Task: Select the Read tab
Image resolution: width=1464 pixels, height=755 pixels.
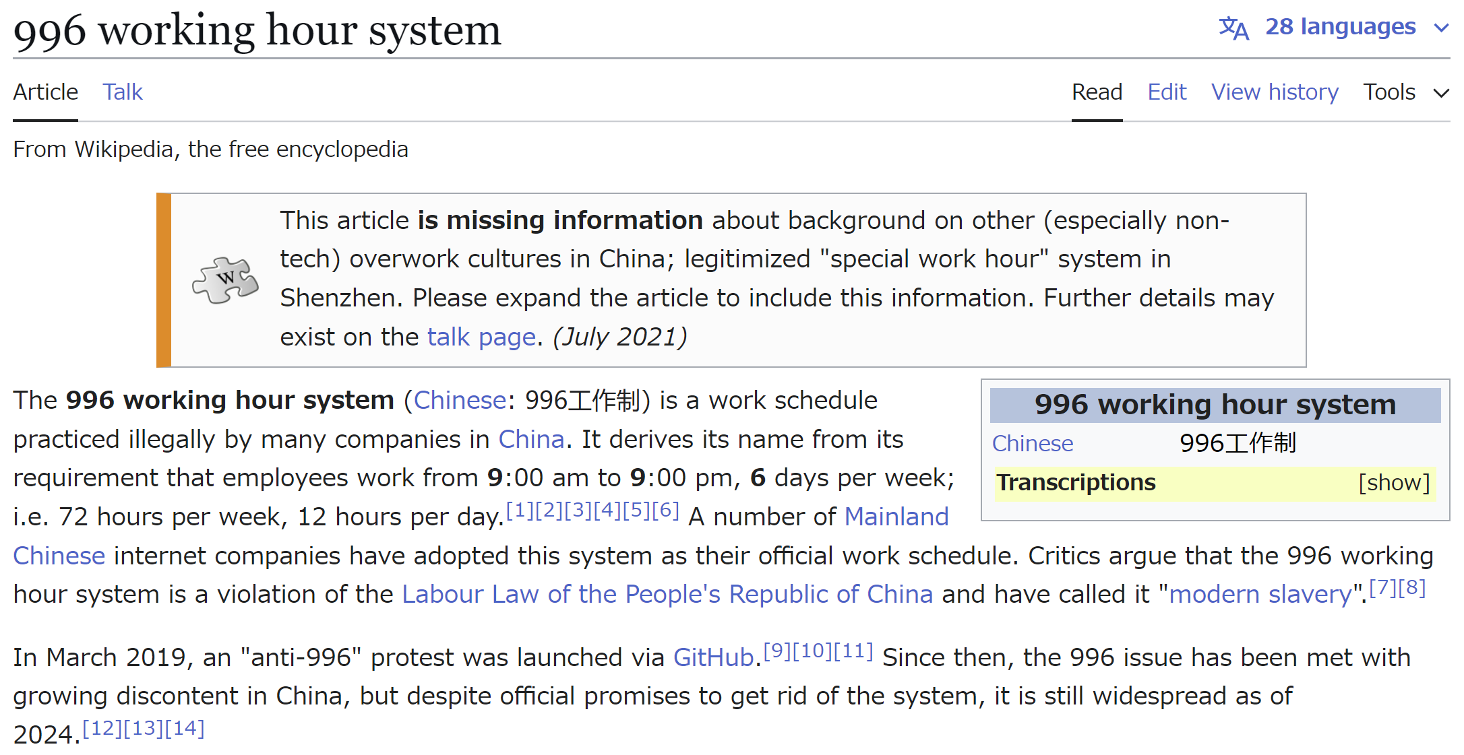Action: [1097, 92]
